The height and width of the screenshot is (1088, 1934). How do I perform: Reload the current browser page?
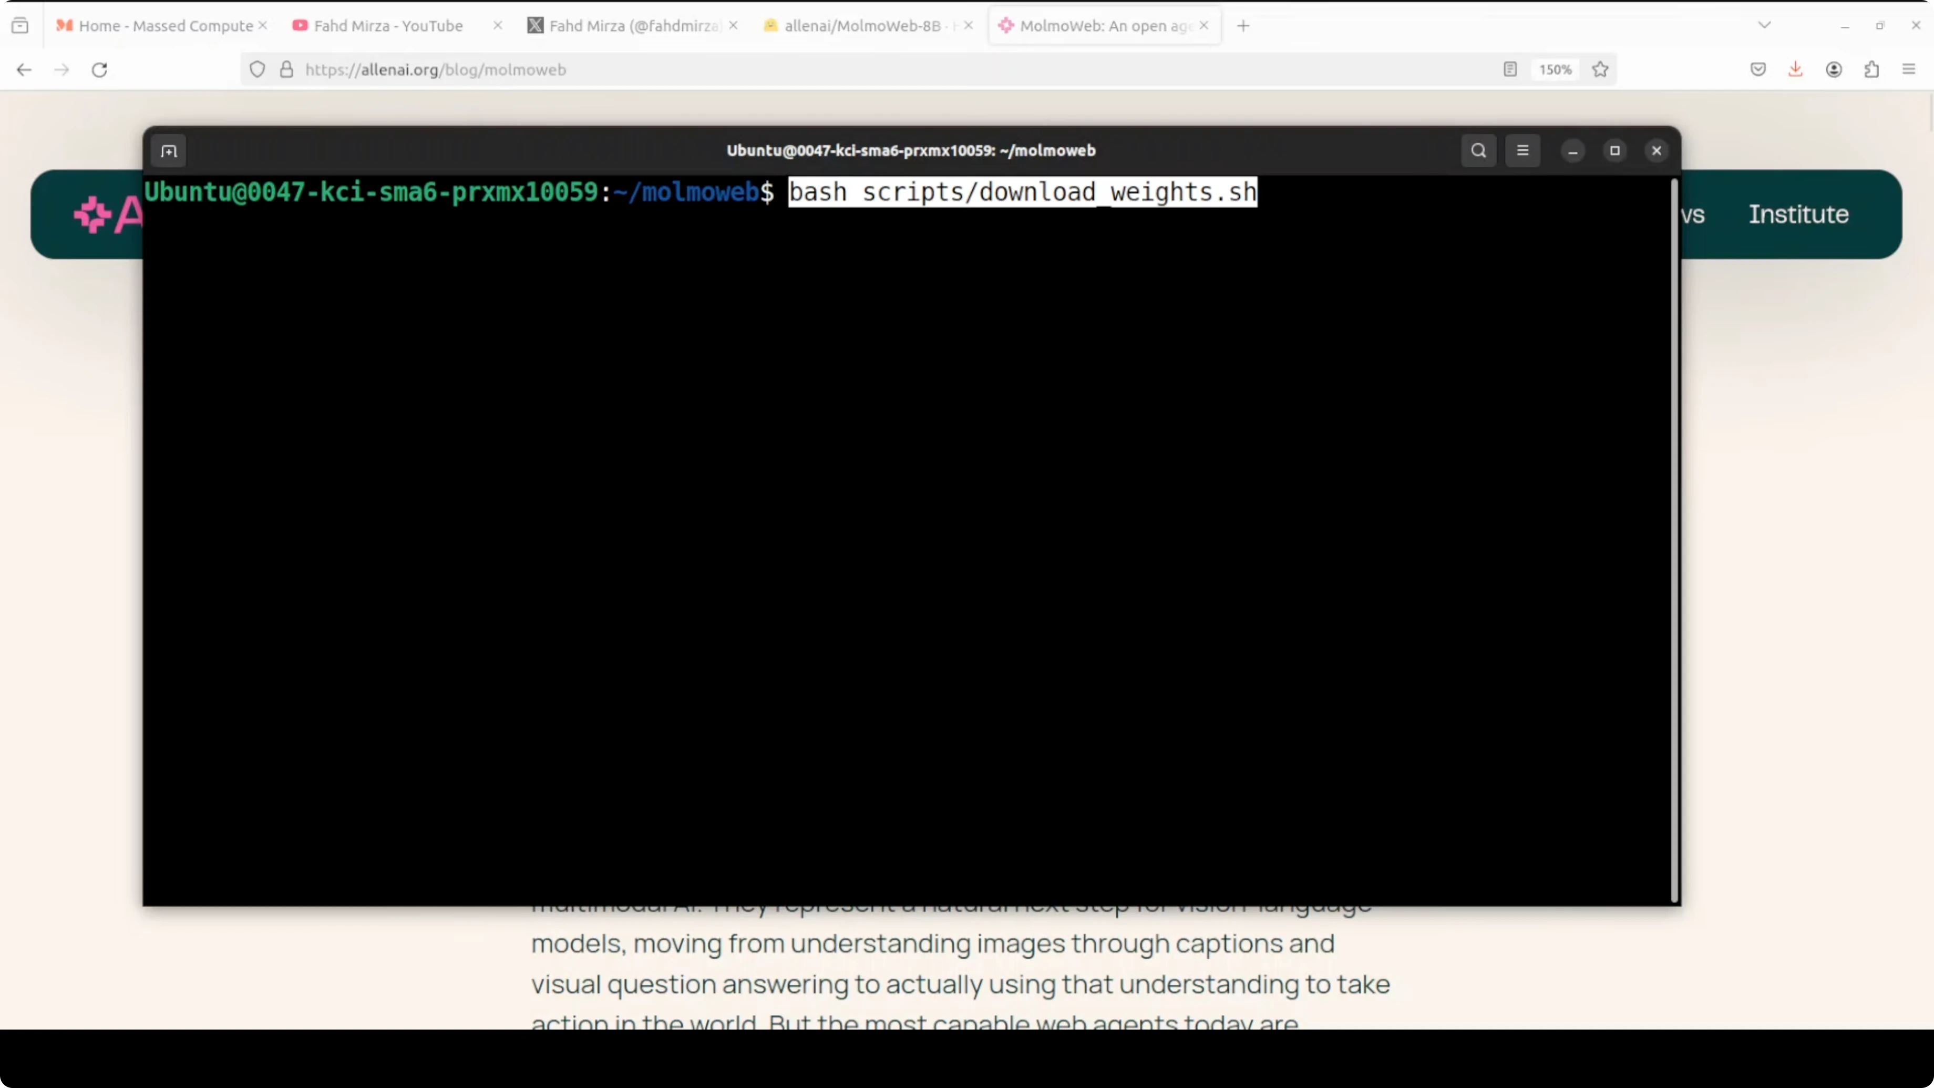point(100,70)
